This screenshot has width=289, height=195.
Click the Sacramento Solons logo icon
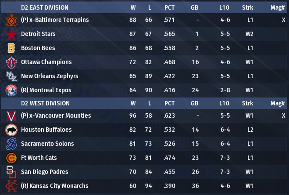click(x=11, y=144)
